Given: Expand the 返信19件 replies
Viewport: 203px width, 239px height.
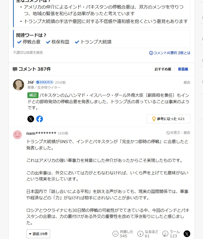Looking at the screenshot, I should [38, 234].
